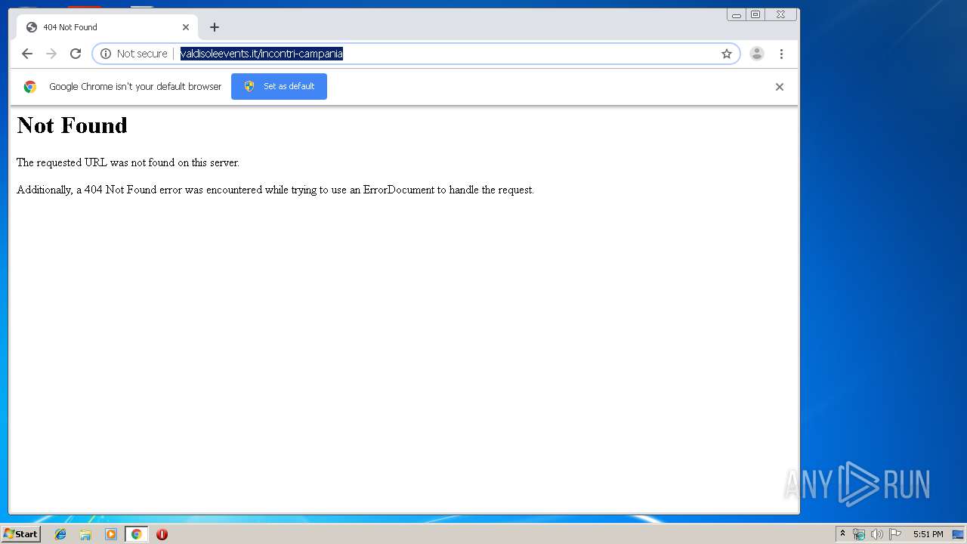
Task: Open a new tab
Action: (x=215, y=27)
